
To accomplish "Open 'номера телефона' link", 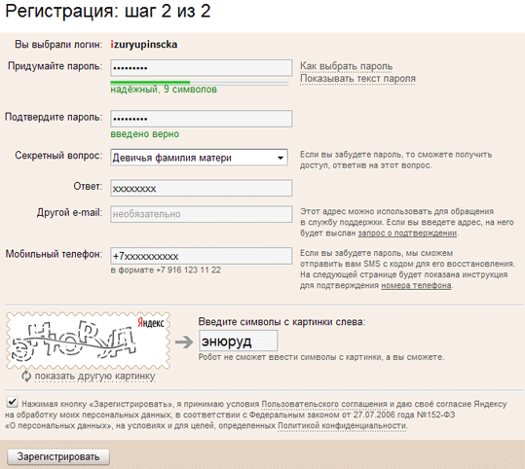I will [x=416, y=285].
